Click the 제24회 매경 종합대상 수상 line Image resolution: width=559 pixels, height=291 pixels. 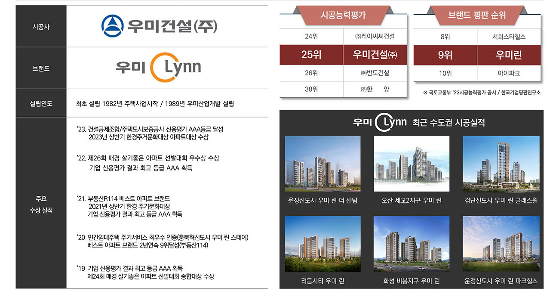coord(150,276)
